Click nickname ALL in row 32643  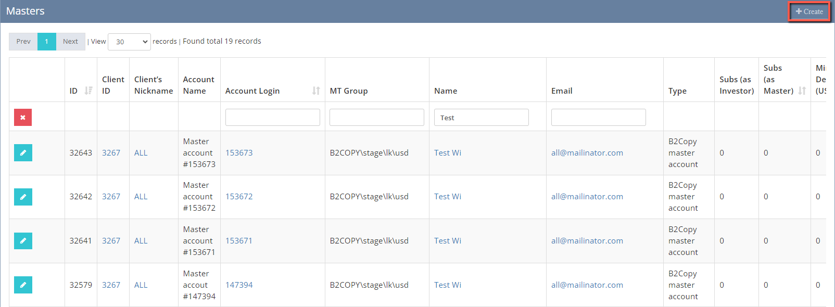pyautogui.click(x=141, y=152)
